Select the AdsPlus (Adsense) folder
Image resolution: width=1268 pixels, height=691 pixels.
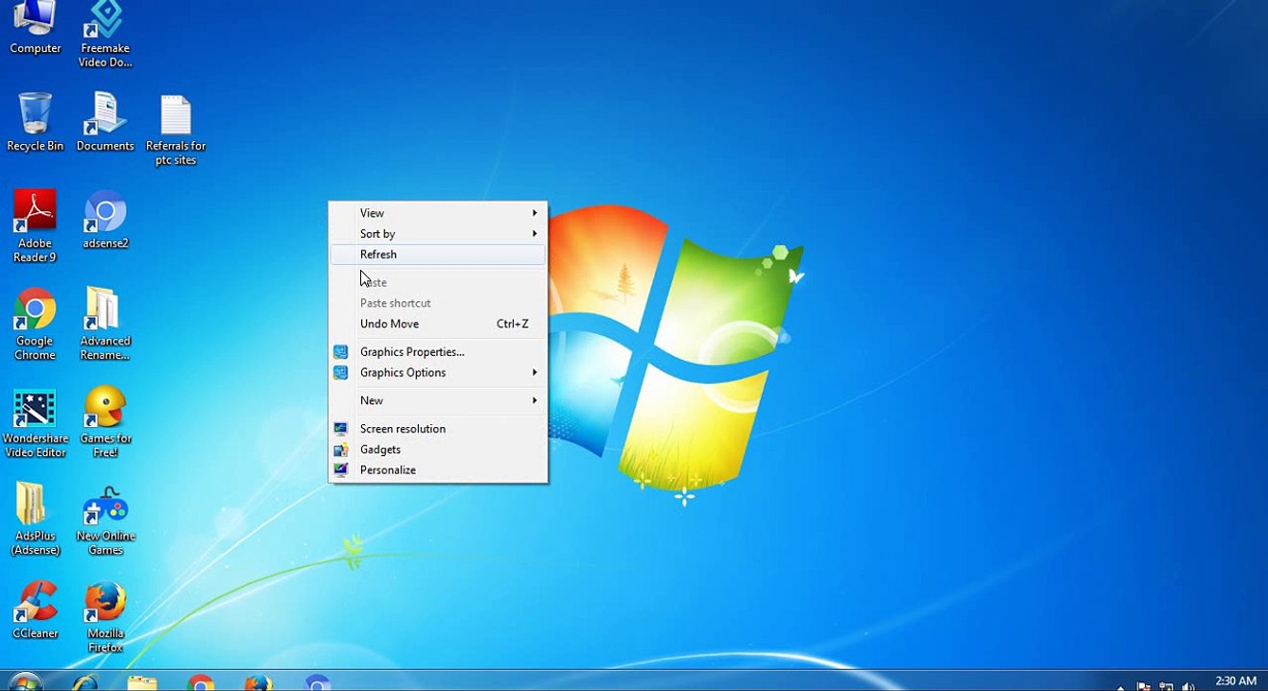(x=36, y=520)
